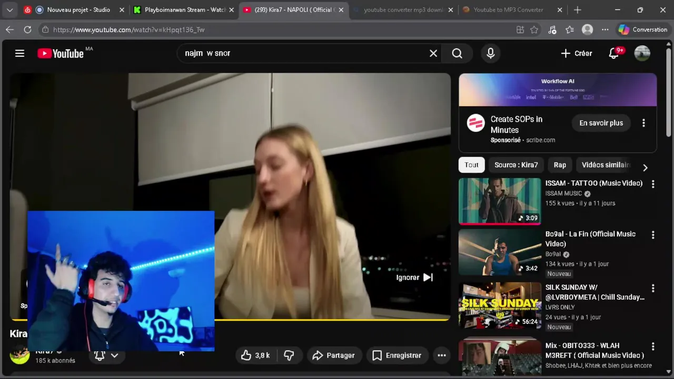674x379 pixels.
Task: Save video with Enregistrer button
Action: pos(397,355)
